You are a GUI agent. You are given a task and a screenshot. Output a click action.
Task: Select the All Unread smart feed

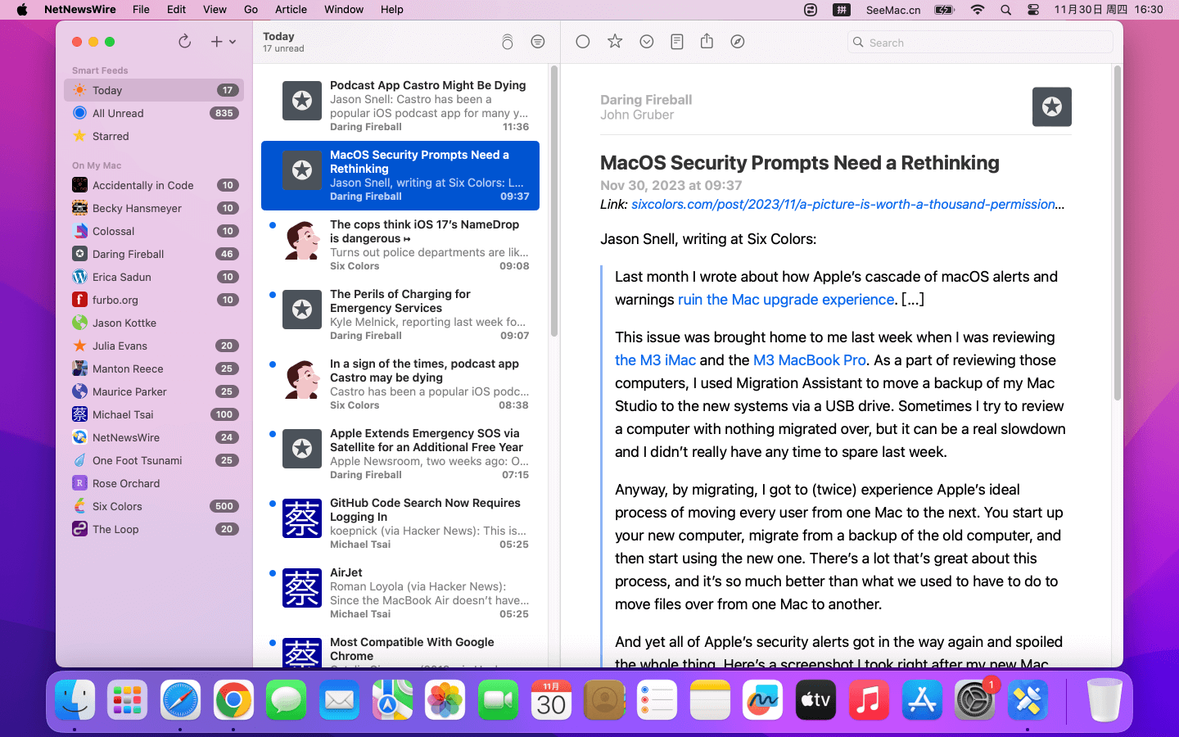click(x=154, y=113)
